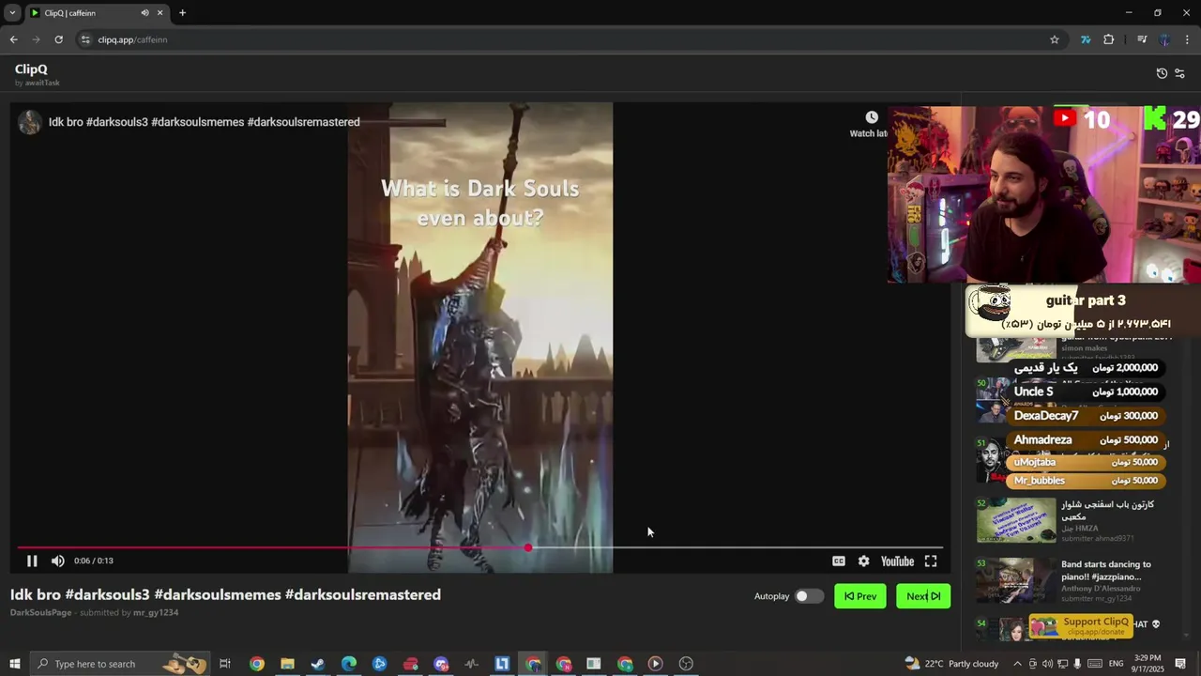Viewport: 1201px width, 676px height.
Task: Show hidden system tray icons
Action: [x=1017, y=664]
